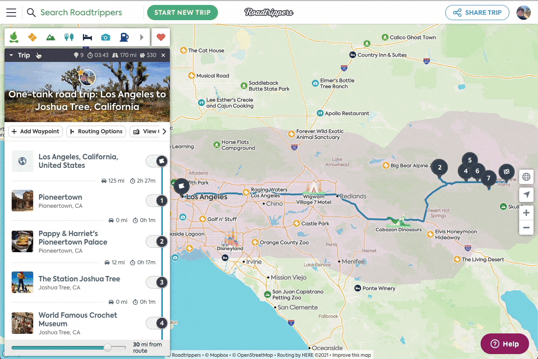Toggle waypoint 4 Crochet Museum switch
This screenshot has height=359, width=538.
(156, 323)
